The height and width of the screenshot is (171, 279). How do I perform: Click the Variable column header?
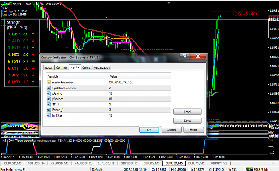pyautogui.click(x=77, y=76)
